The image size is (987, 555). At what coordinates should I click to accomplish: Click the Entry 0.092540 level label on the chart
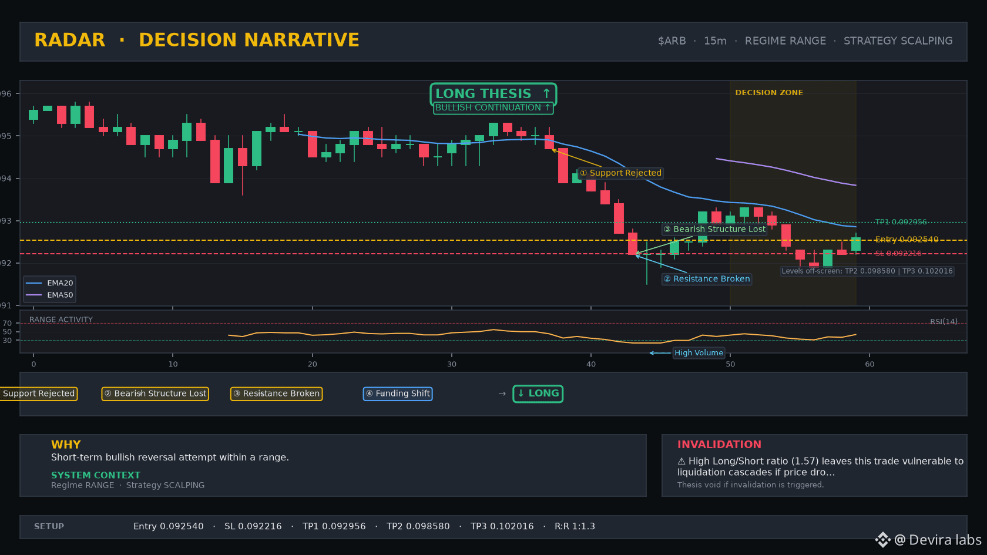pyautogui.click(x=907, y=239)
